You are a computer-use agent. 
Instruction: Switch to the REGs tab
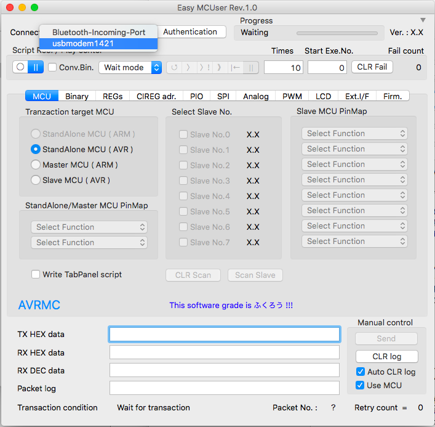pos(113,96)
